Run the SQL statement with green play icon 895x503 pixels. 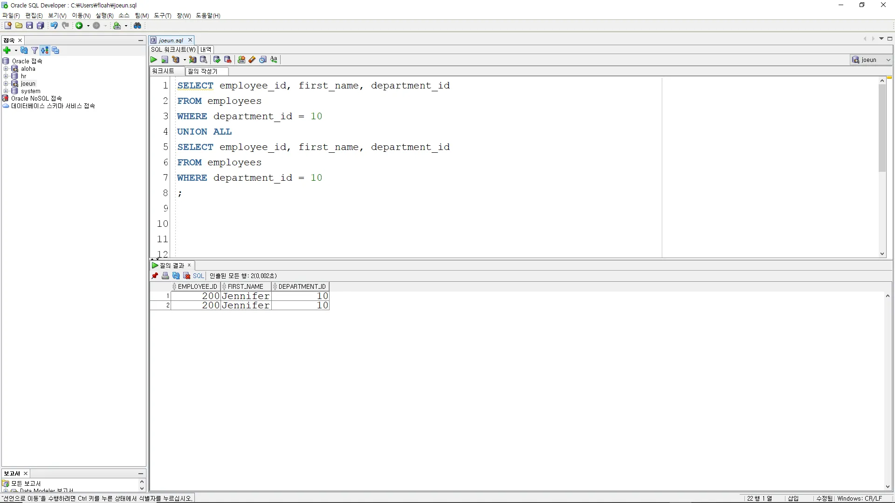point(154,60)
